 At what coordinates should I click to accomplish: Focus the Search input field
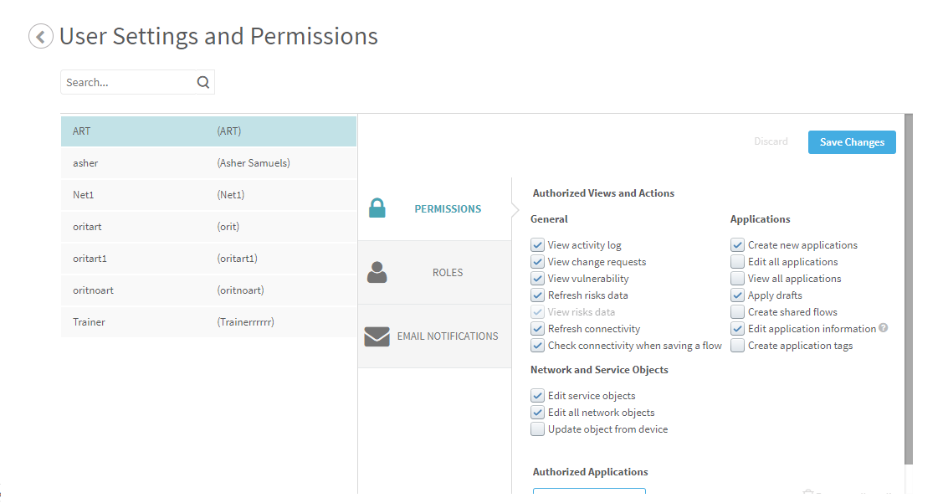tap(127, 82)
